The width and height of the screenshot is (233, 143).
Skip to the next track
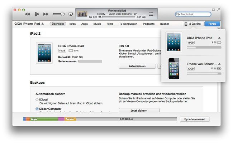point(46,14)
